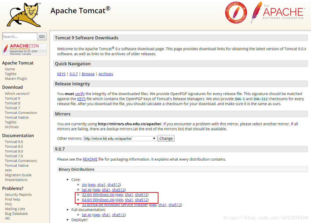Screen dimensions: 311x223
Task: Open the Migration Guide link
Action: [18, 175]
